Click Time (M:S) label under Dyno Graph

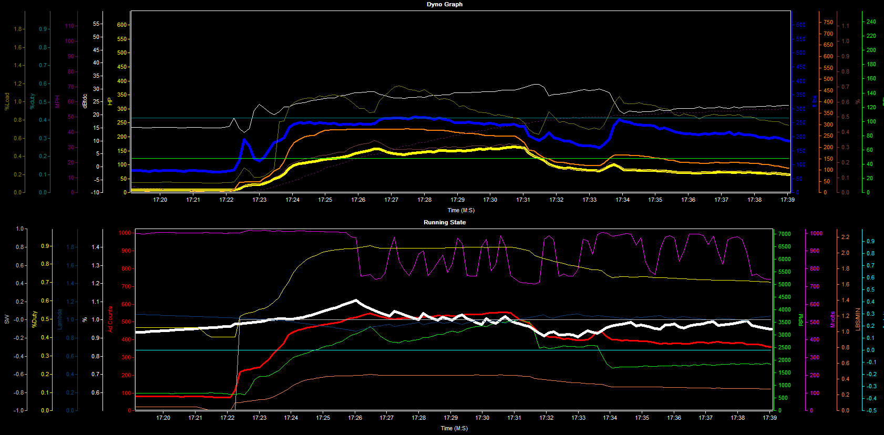tap(460, 210)
